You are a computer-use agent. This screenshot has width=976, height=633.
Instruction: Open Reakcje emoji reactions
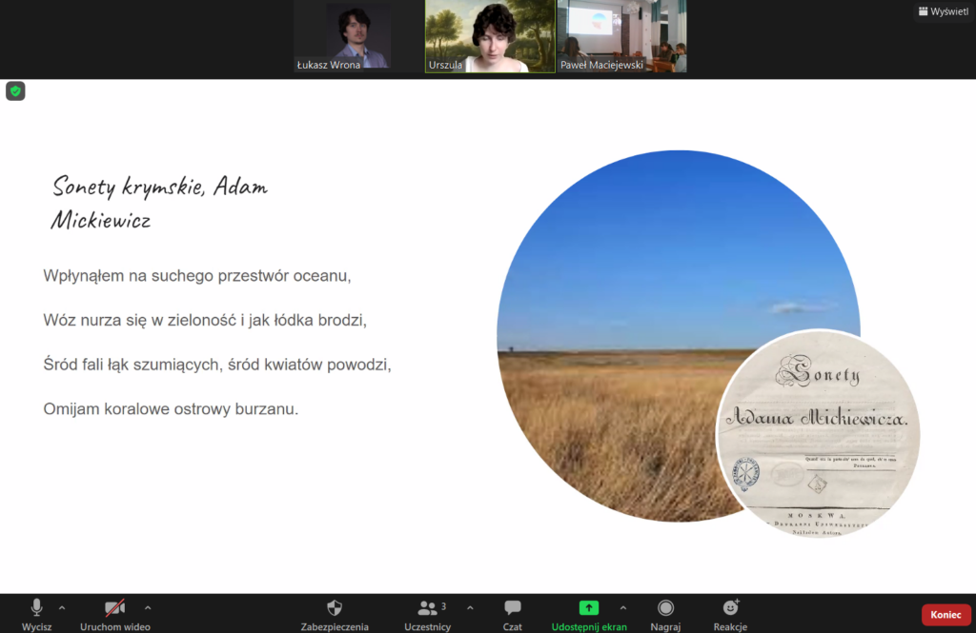pos(730,608)
